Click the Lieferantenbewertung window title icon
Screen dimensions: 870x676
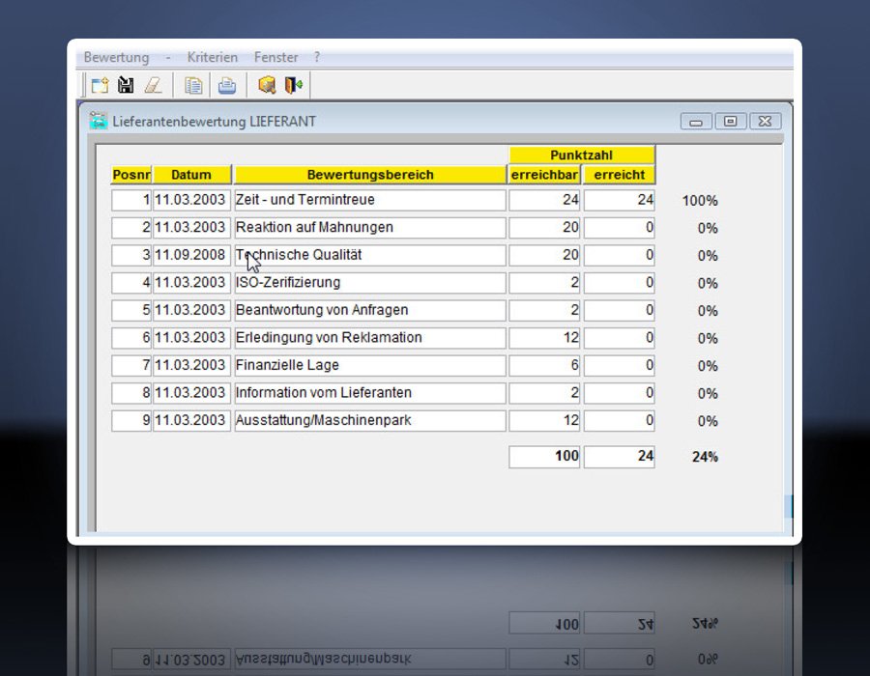[99, 121]
